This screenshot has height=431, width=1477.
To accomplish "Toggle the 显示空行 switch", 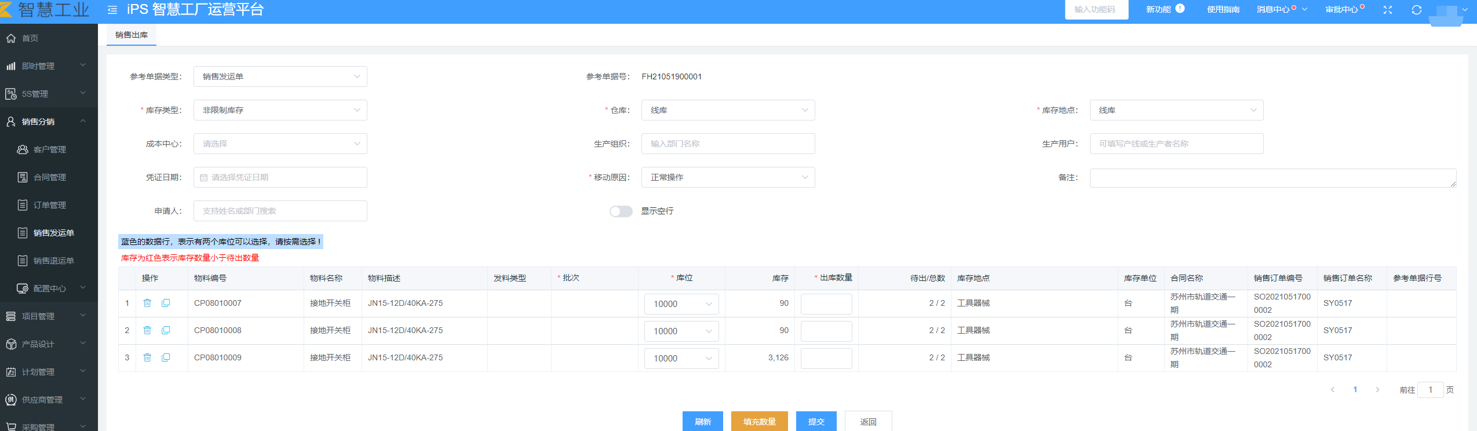I will coord(621,211).
